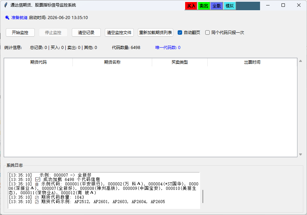Image resolution: width=307 pixels, height=215 pixels.
Task: Click the feather app icon in title bar
Action: (x=6, y=5)
